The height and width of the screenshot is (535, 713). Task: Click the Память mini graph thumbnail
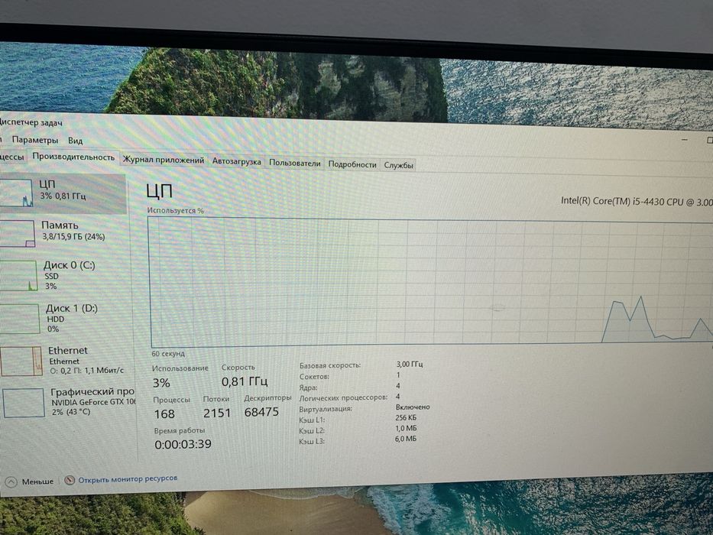coord(17,233)
